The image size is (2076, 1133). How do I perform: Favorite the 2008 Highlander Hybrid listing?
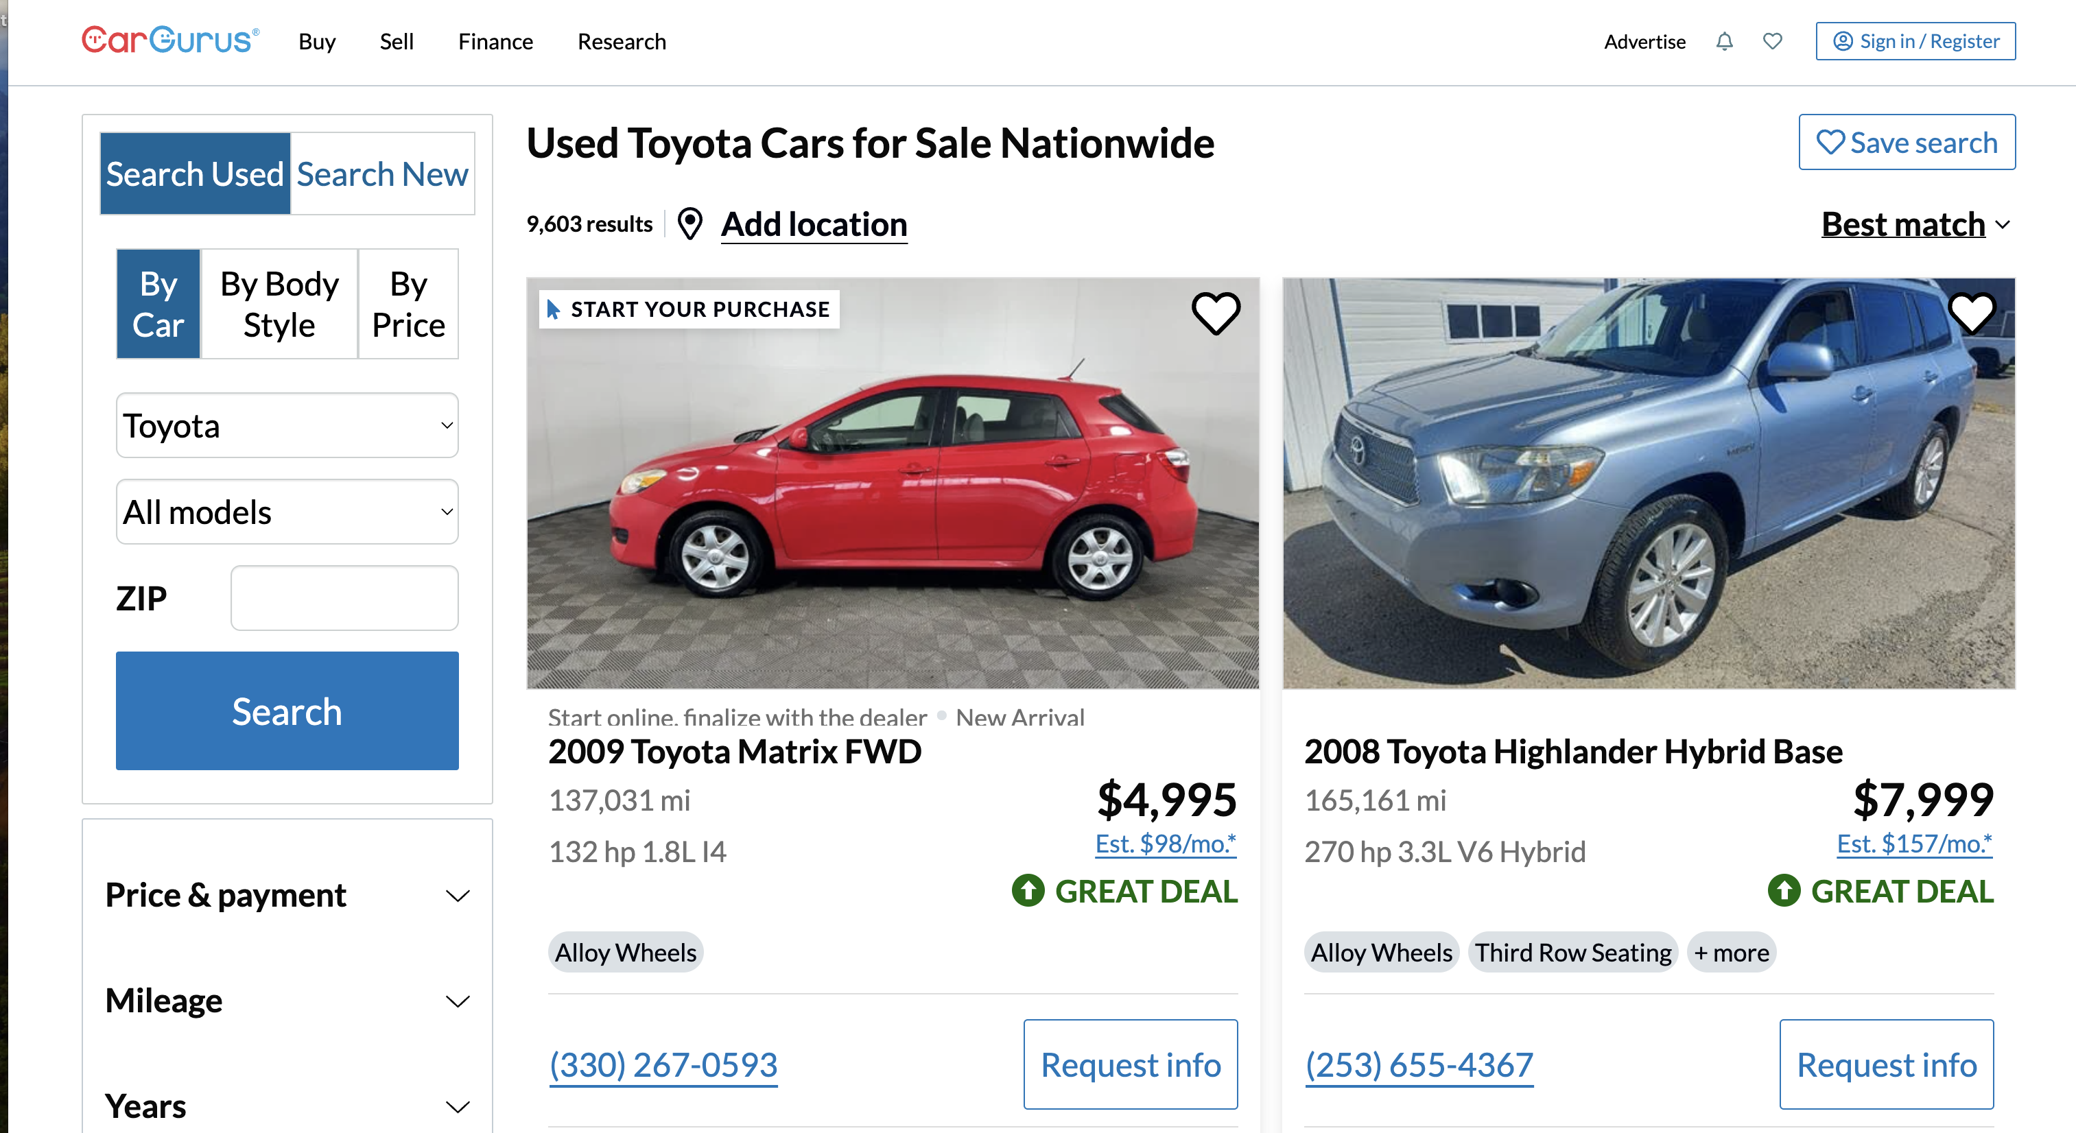tap(1971, 313)
